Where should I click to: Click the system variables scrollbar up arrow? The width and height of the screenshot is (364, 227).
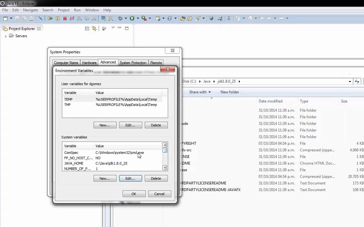coord(165,145)
